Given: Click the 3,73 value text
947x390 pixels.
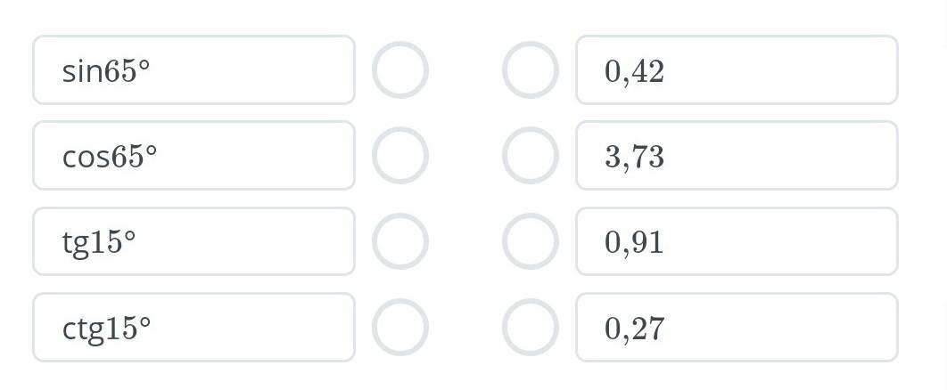Looking at the screenshot, I should [x=634, y=158].
